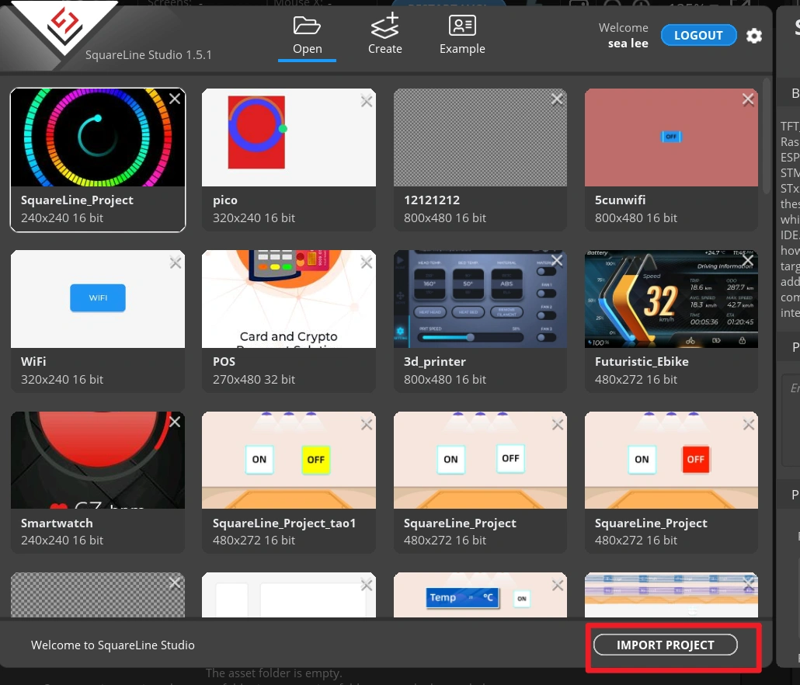Select the rainbow ring SquareLine_Project thumbnail
Screen dimensions: 800x685
[x=98, y=137]
